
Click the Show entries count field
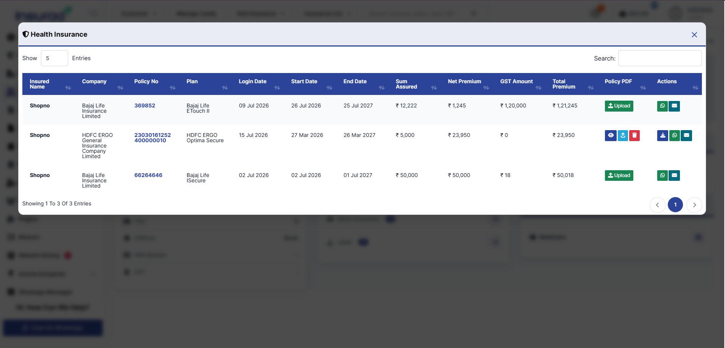55,58
